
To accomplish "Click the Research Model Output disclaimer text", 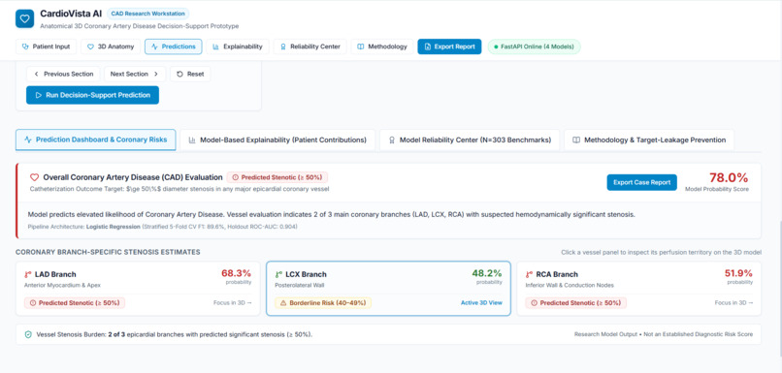I will pyautogui.click(x=664, y=334).
